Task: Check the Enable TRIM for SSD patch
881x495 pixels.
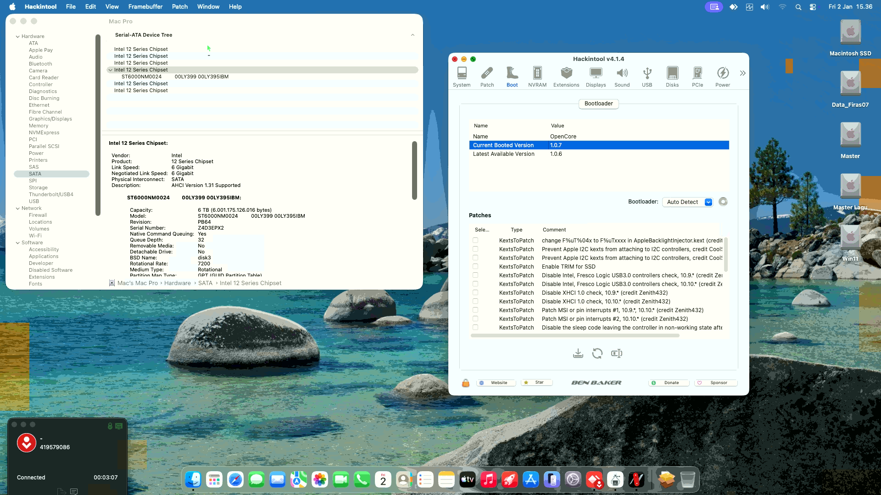Action: coord(475,266)
